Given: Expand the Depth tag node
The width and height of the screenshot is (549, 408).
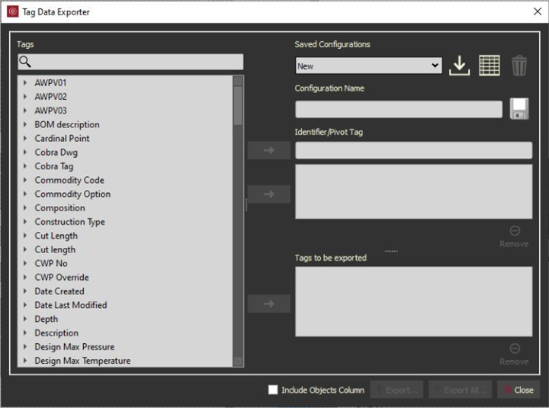Looking at the screenshot, I should click(25, 319).
